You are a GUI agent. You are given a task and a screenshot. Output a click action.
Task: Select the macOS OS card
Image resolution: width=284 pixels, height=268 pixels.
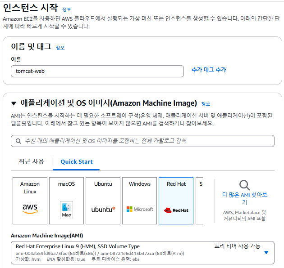66,201
